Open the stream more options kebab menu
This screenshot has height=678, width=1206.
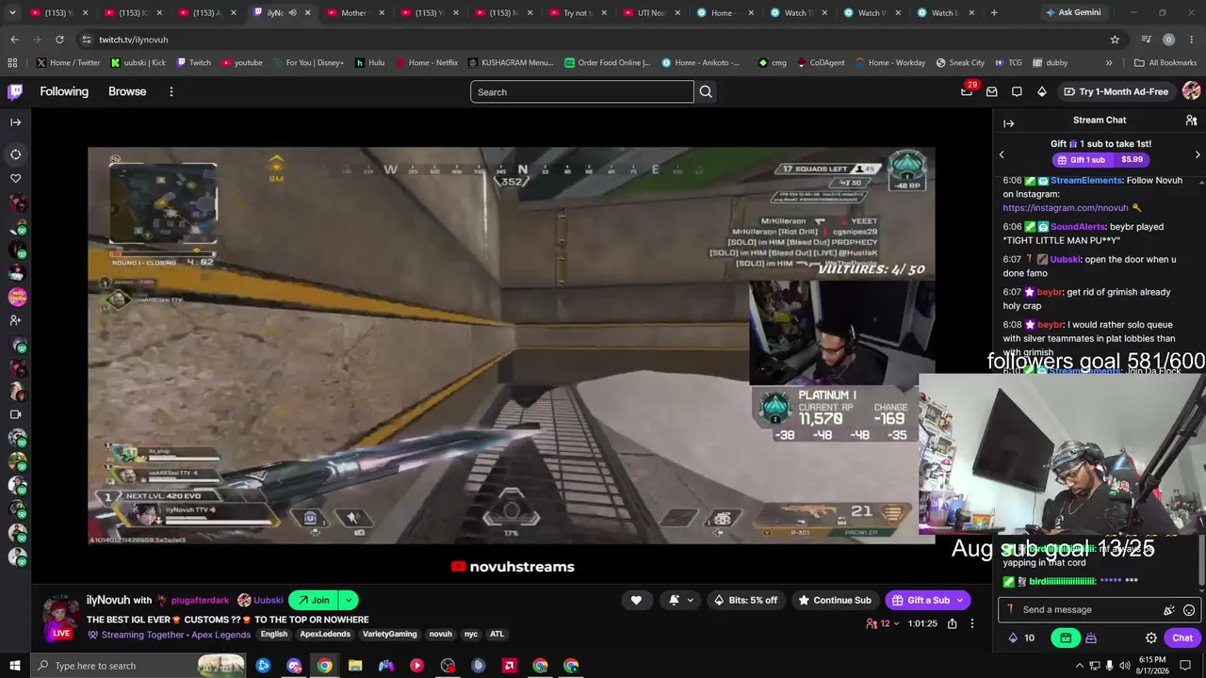(972, 623)
